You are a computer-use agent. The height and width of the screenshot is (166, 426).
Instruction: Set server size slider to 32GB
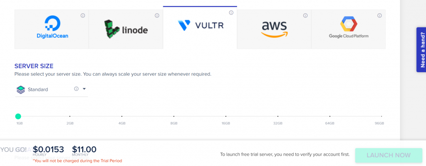[277, 116]
